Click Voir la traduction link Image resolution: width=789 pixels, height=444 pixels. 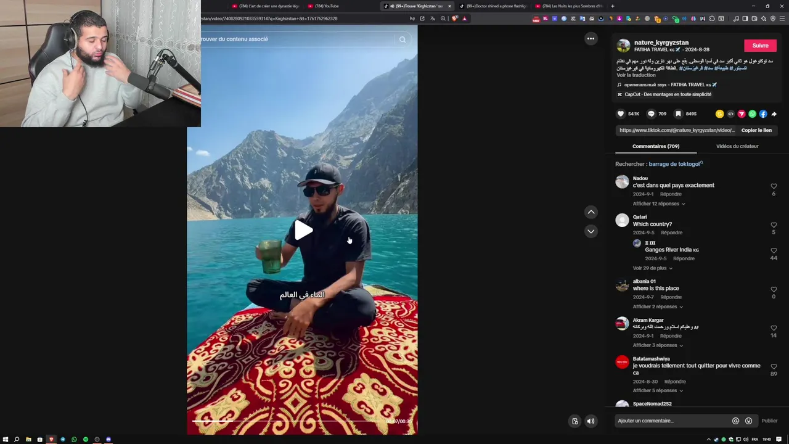point(636,75)
